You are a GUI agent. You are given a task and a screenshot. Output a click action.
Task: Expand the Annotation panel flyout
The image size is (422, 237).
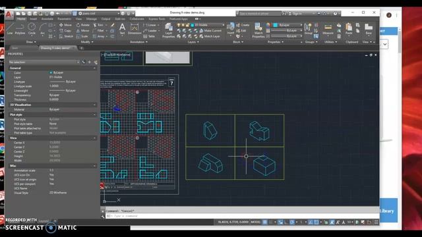click(138, 42)
